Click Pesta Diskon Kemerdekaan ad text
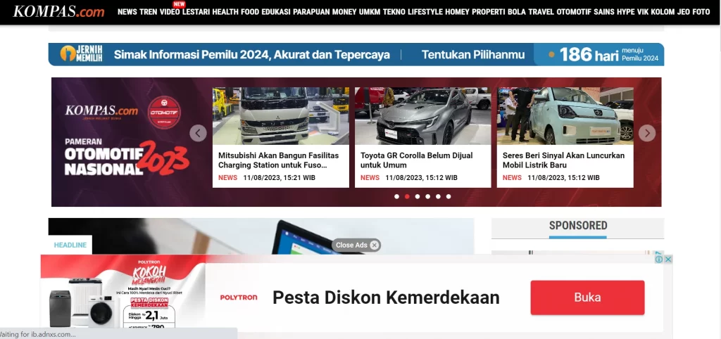 pos(386,298)
